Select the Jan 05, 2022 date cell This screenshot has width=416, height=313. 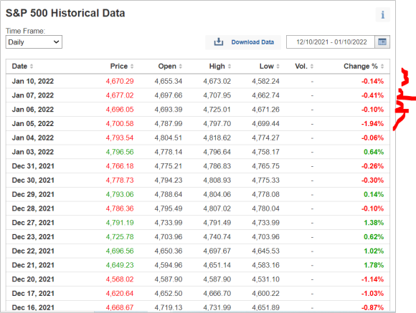point(33,123)
